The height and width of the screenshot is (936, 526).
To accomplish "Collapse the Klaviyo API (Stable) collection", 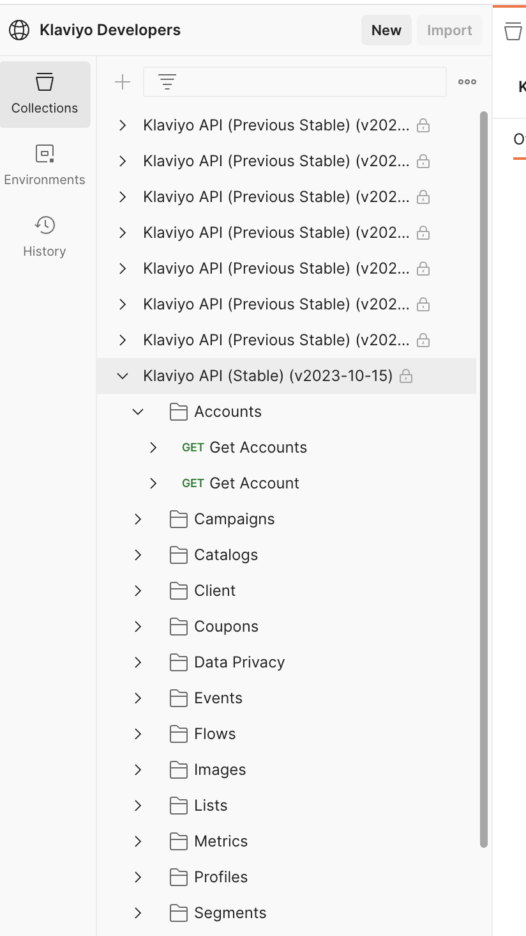I will click(123, 376).
